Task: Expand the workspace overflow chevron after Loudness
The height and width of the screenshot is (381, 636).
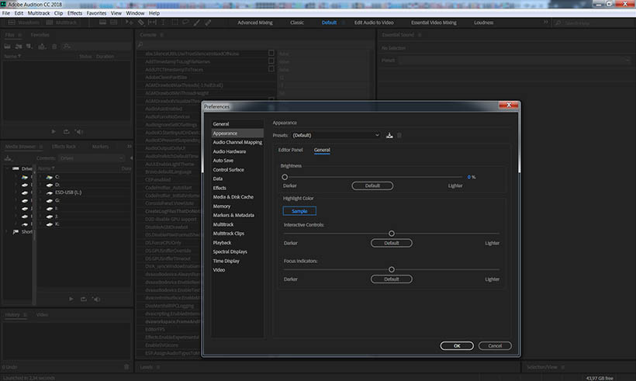Action: tap(545, 23)
